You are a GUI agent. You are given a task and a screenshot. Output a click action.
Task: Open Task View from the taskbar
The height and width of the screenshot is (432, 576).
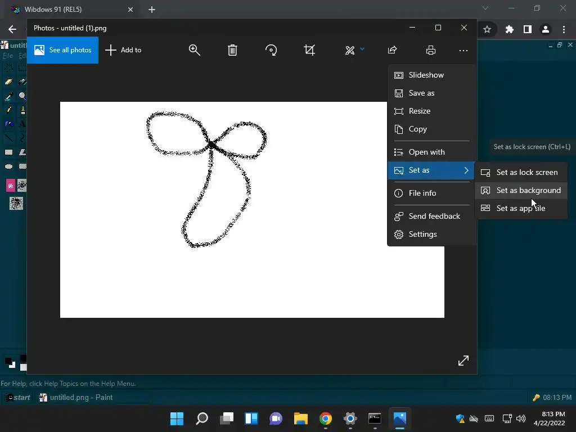pos(227,418)
